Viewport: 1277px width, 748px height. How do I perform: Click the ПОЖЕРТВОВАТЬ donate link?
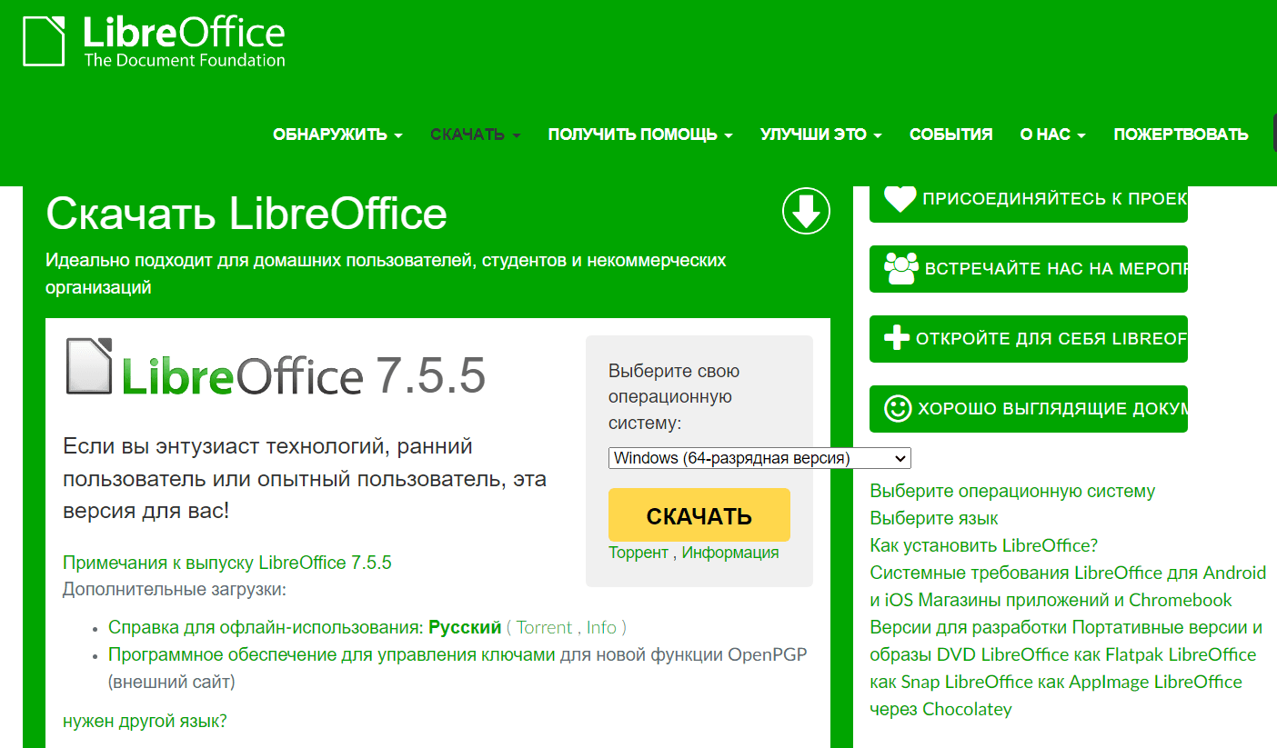point(1181,135)
